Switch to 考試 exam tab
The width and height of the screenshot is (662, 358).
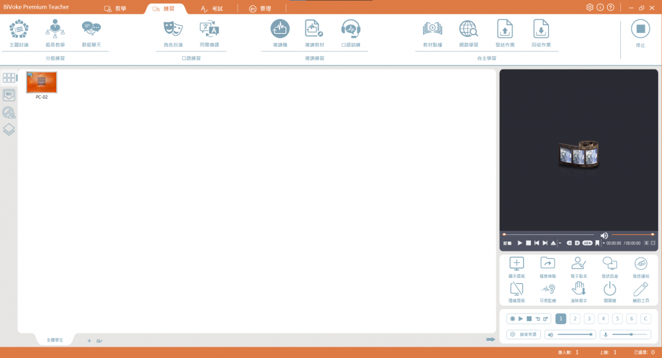click(212, 9)
